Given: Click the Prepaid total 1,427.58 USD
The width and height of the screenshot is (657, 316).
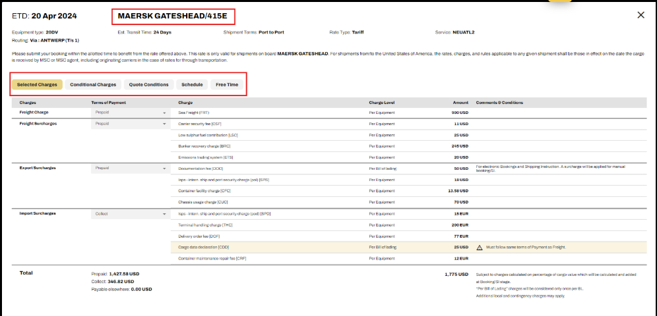Looking at the screenshot, I should point(115,275).
